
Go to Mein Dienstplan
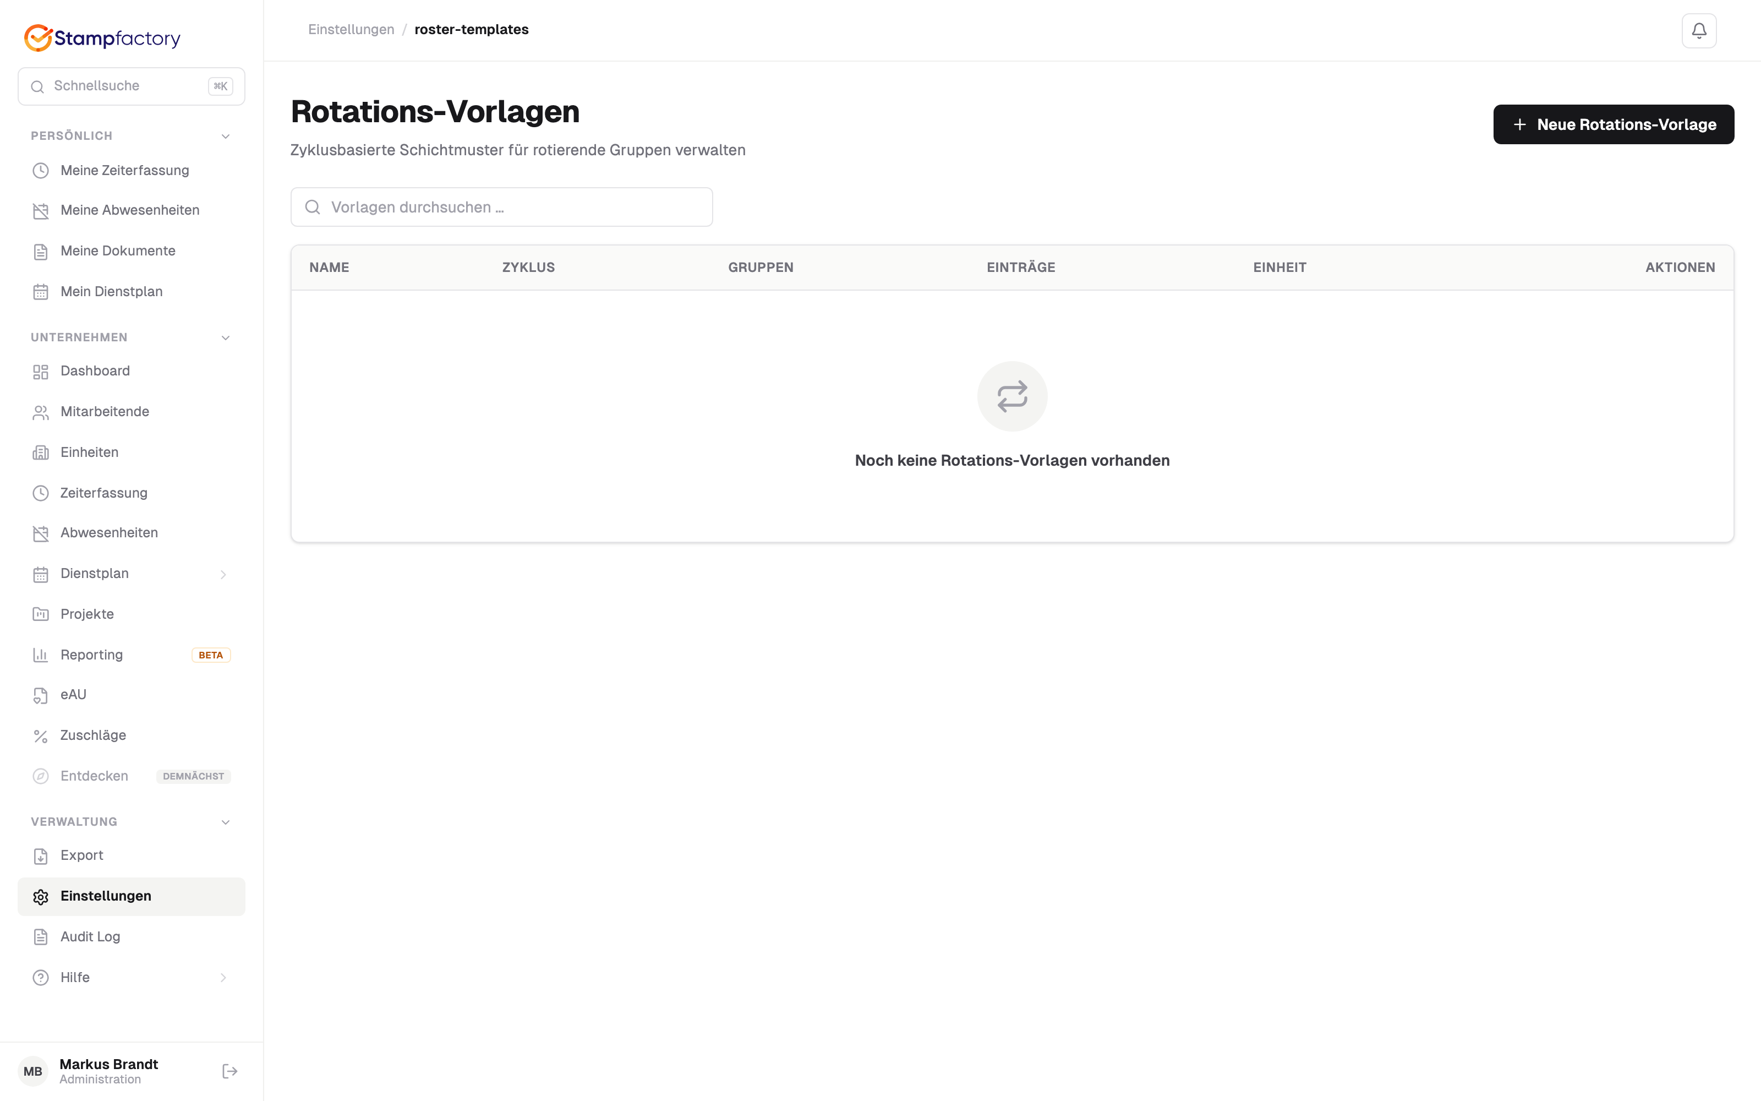pos(131,292)
